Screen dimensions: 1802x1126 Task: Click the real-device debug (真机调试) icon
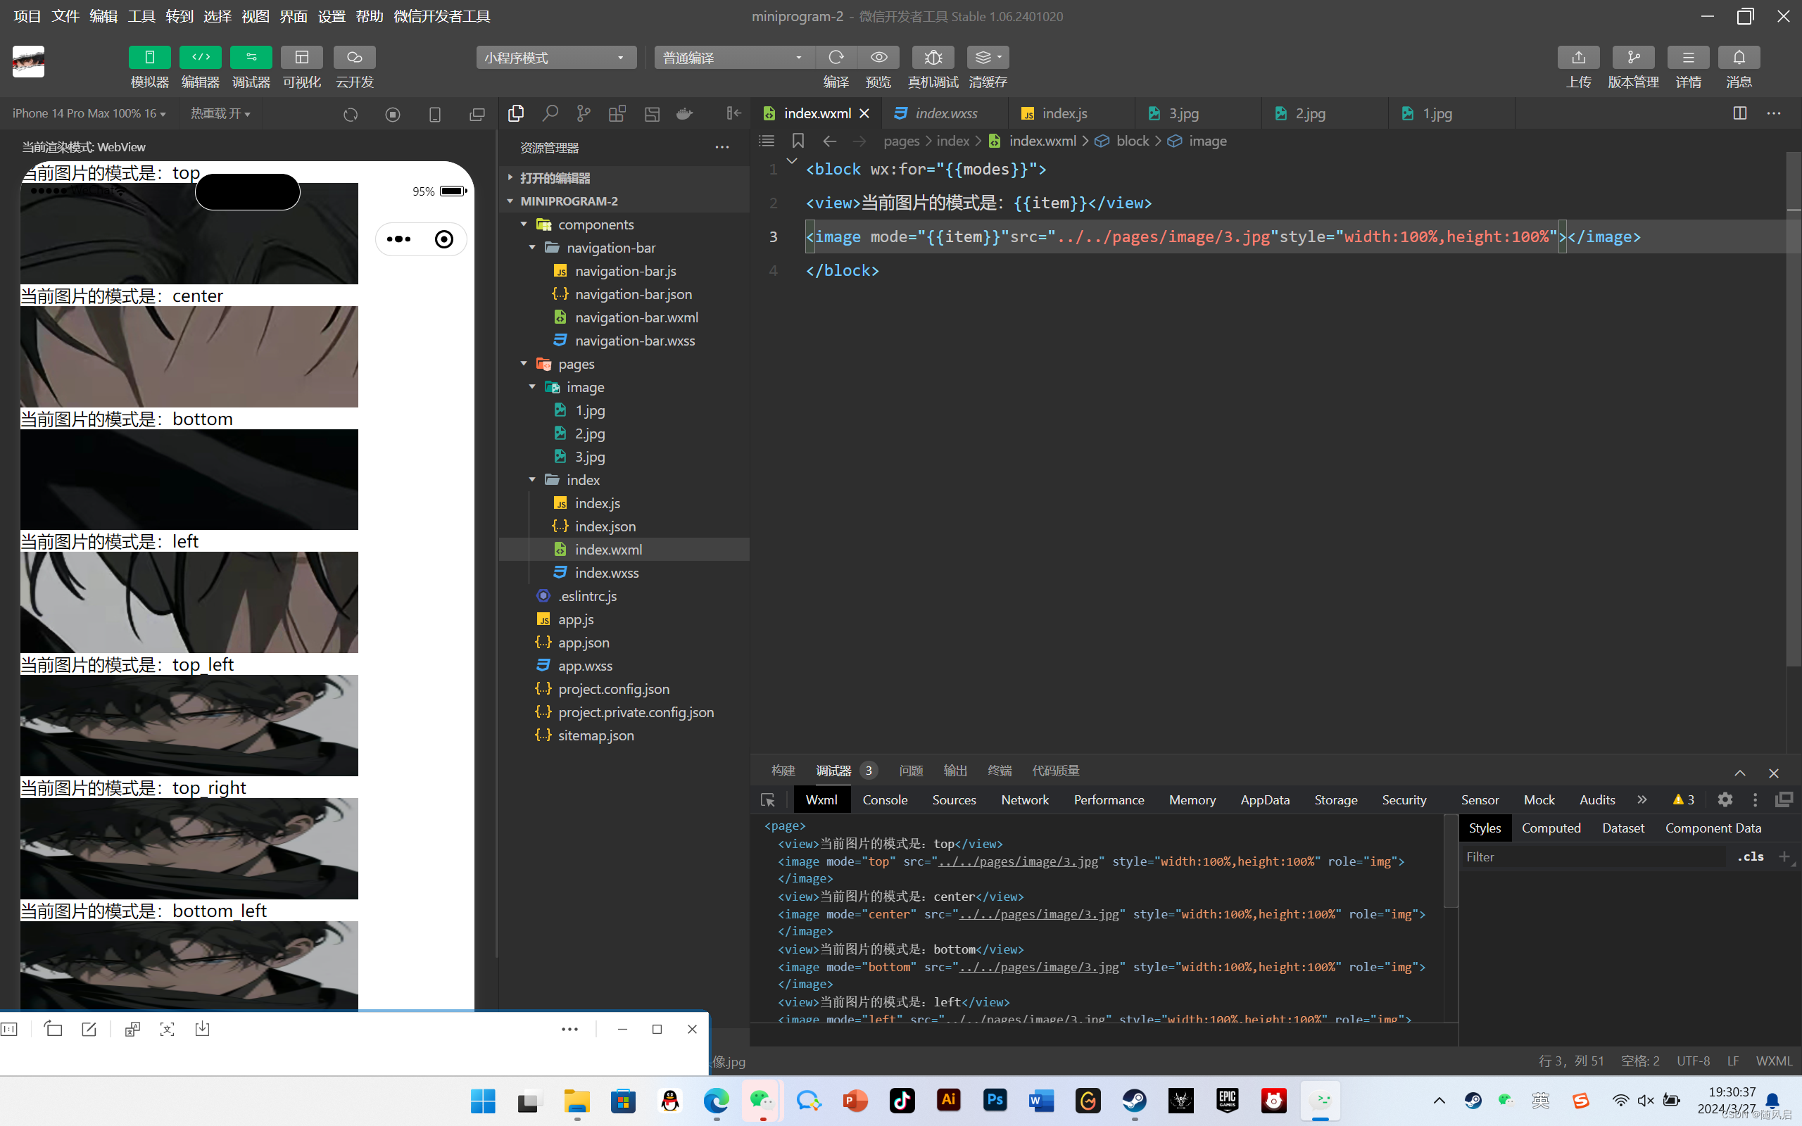(x=932, y=57)
